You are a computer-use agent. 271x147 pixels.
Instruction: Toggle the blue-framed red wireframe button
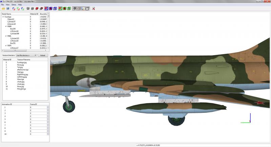[x=46, y=8]
